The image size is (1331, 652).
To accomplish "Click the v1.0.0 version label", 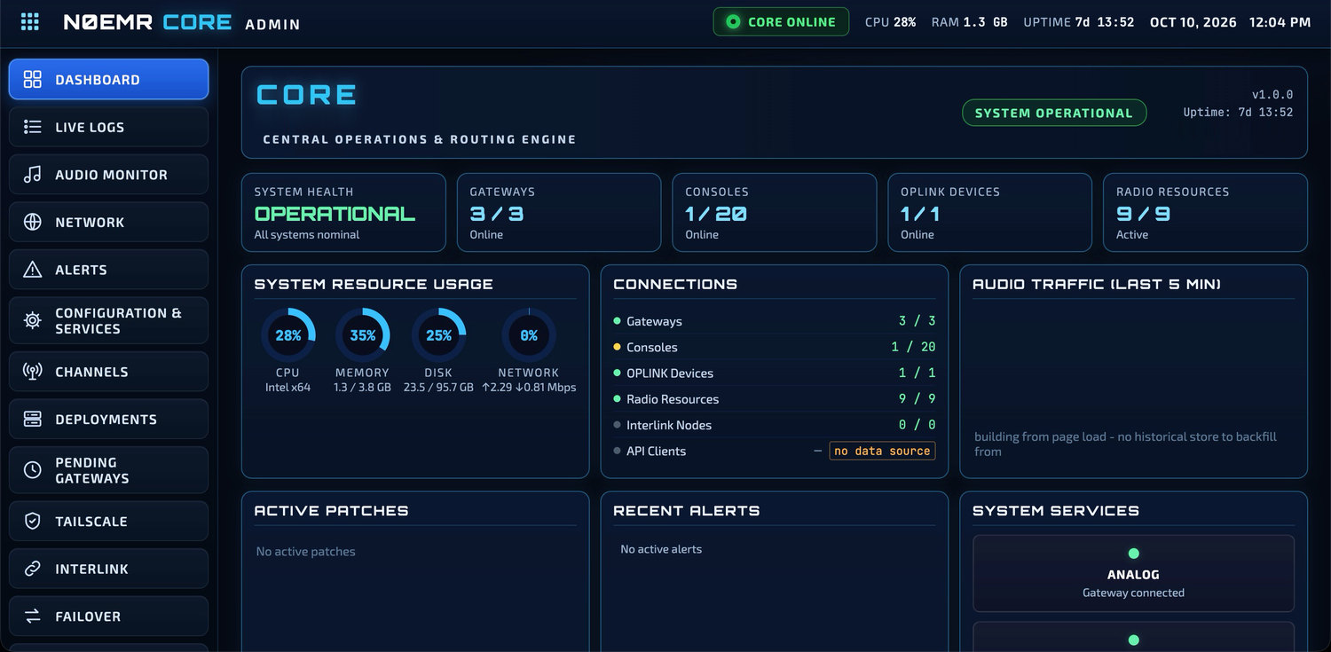I will [1272, 94].
